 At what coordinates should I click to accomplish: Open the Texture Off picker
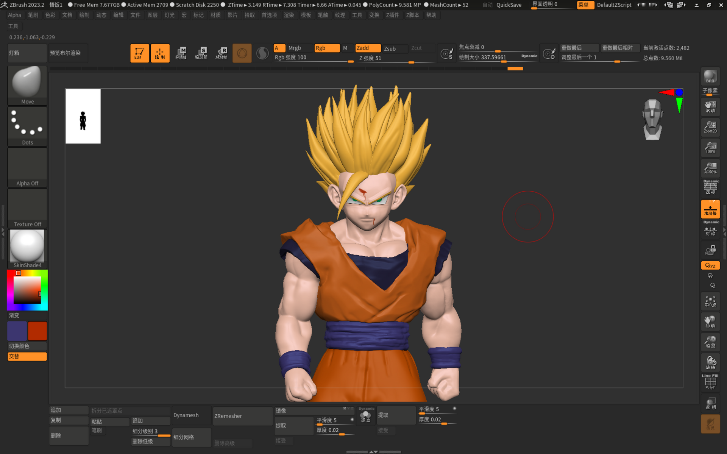point(27,208)
